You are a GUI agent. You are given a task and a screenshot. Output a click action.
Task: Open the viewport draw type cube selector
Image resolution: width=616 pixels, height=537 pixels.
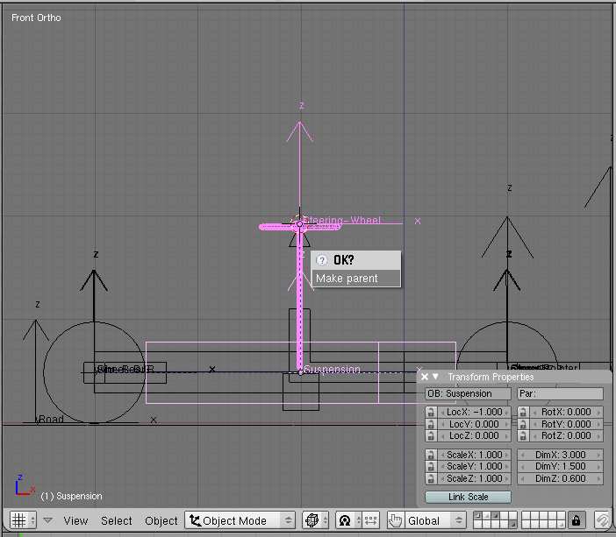click(315, 520)
